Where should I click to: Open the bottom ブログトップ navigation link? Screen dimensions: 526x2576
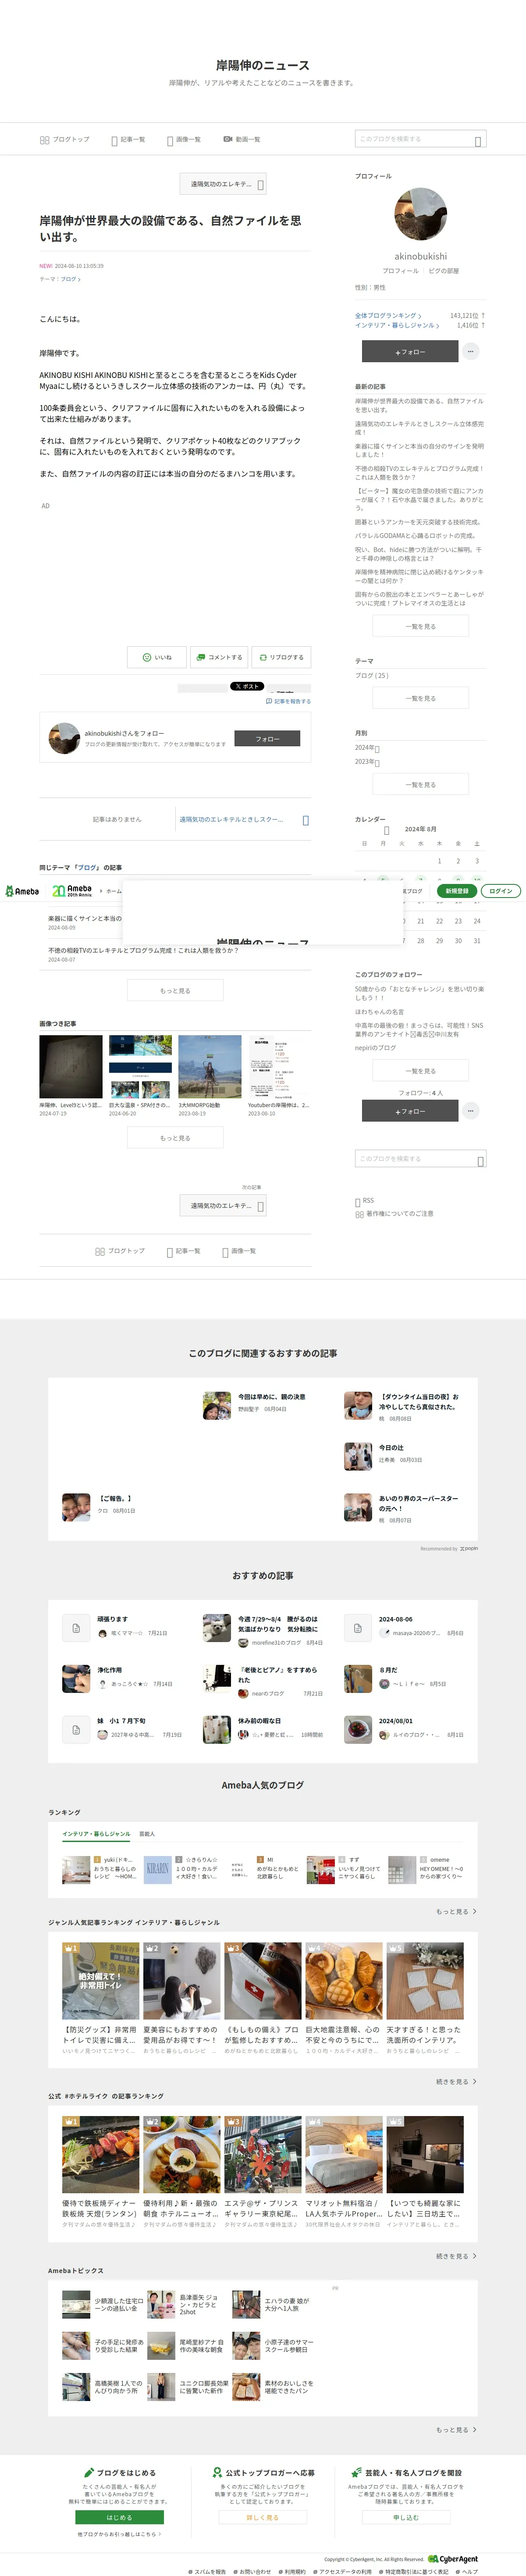(x=120, y=1251)
